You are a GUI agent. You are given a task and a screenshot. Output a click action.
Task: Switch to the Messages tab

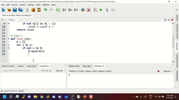(x=87, y=66)
